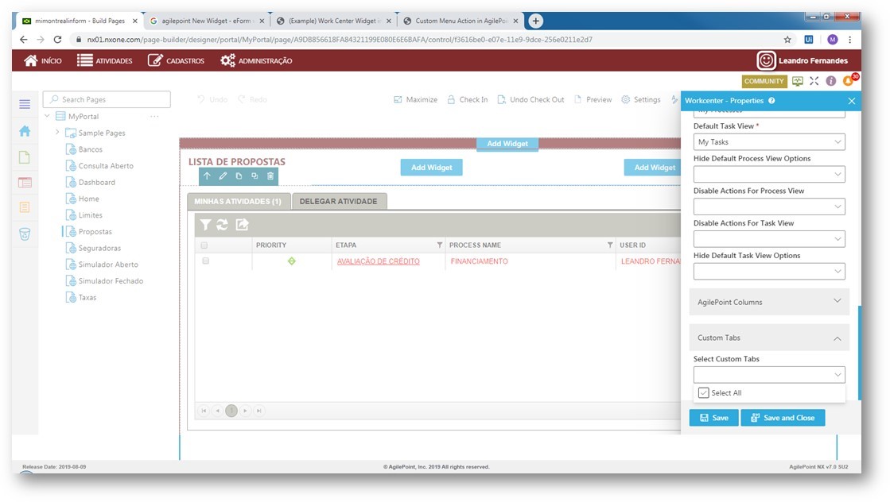The width and height of the screenshot is (890, 502).
Task: Refresh the task list with the refresh icon
Action: 223,225
